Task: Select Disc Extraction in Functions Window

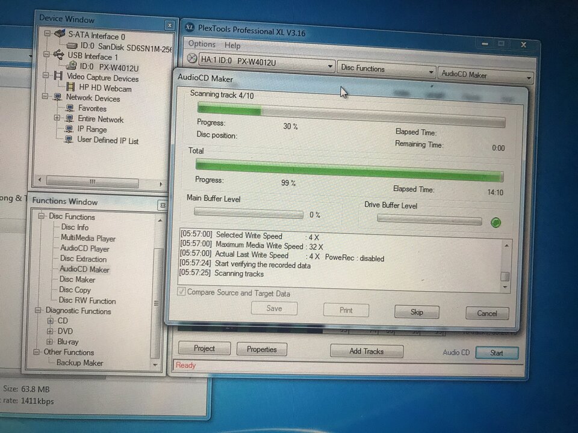Action: tap(83, 259)
